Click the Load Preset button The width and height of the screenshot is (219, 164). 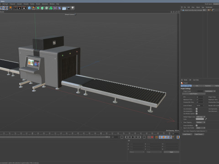(187, 134)
